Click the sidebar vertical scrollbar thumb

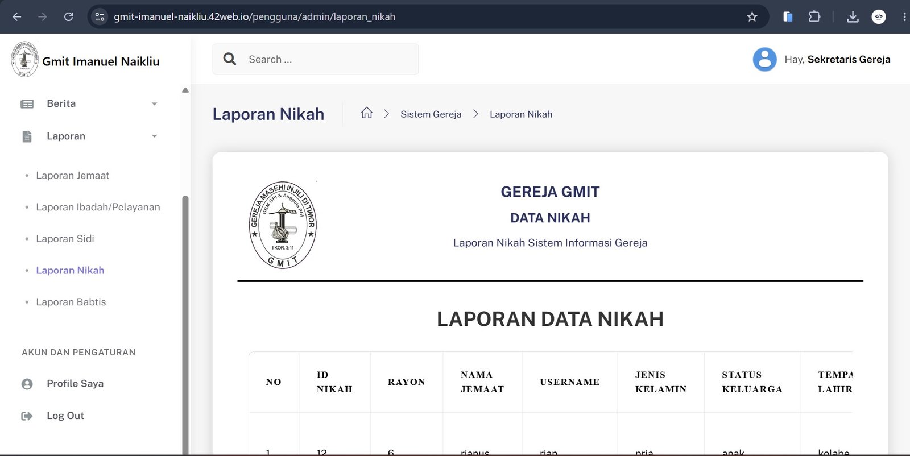pos(185,325)
